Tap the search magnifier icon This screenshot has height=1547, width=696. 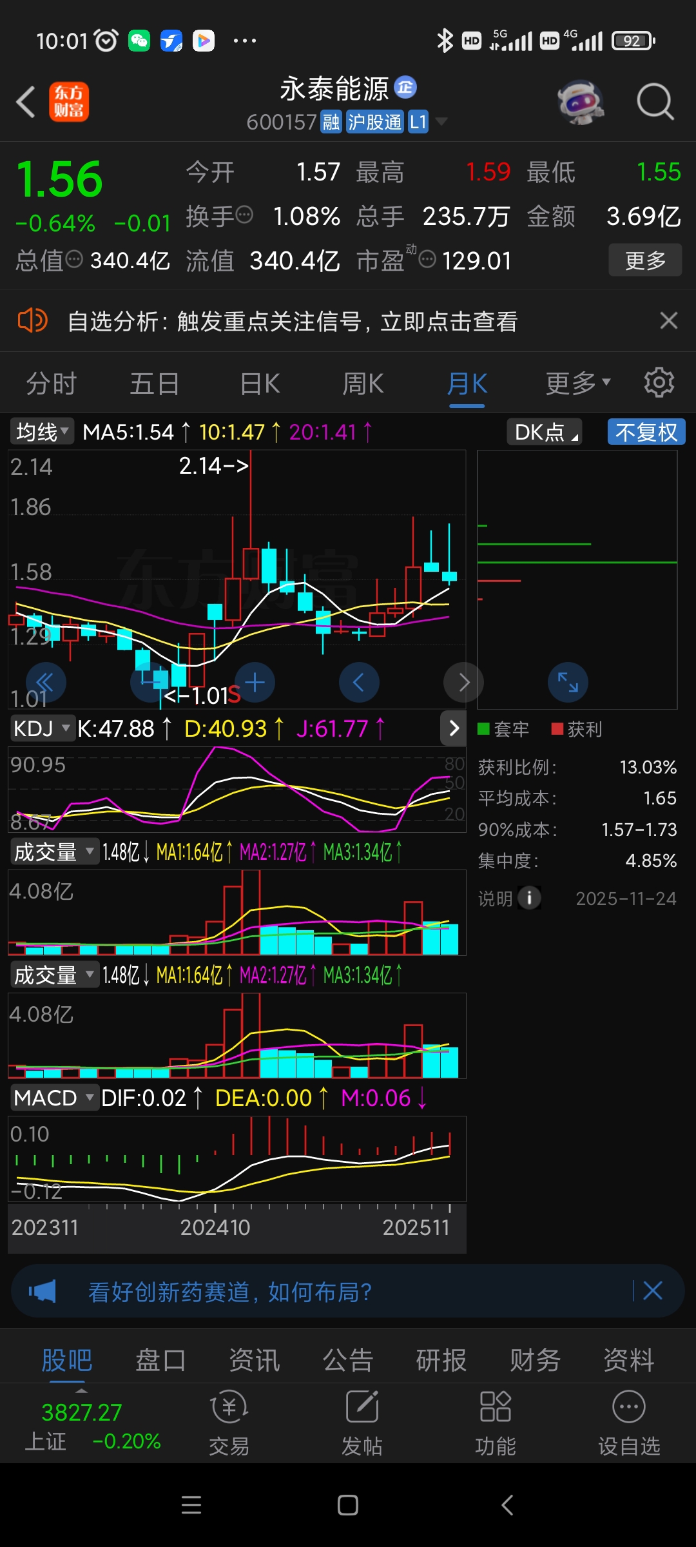[655, 102]
